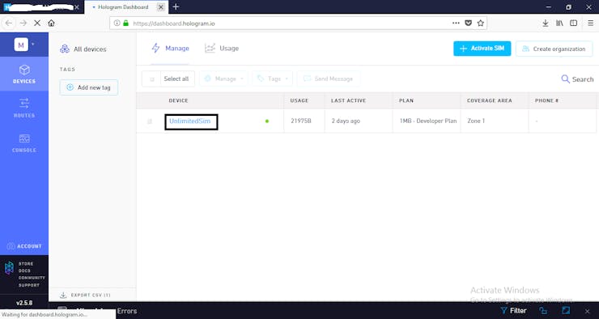Click the browser home icon
Viewport: 599px width, 319px height.
pos(51,23)
